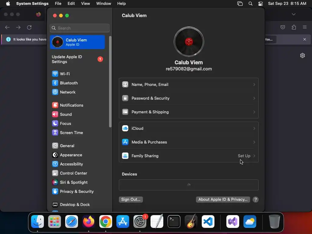Open Password & Security row

(189, 98)
